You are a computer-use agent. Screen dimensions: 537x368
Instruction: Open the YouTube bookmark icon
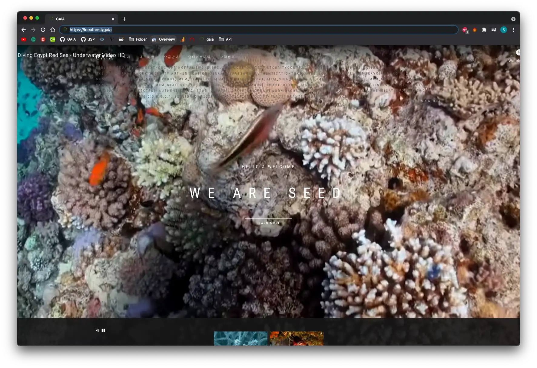pos(24,39)
